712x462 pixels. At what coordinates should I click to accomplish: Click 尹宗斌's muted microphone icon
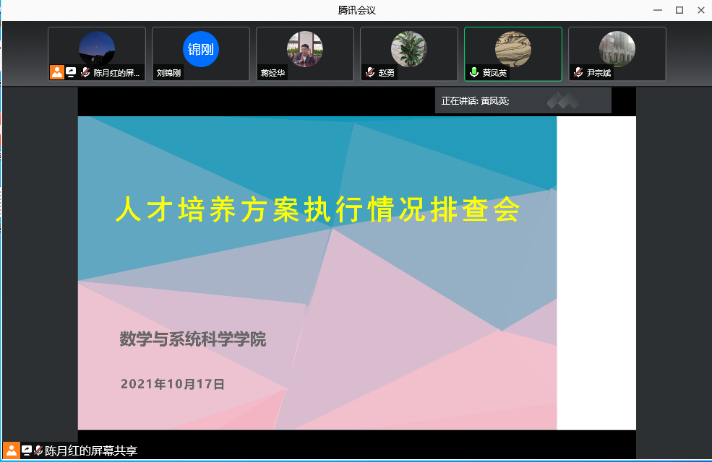coord(578,72)
